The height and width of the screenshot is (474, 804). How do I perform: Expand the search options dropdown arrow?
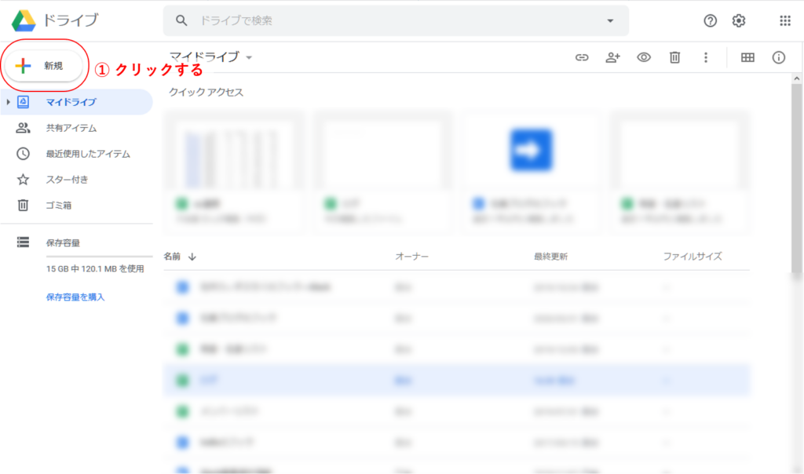pos(611,20)
